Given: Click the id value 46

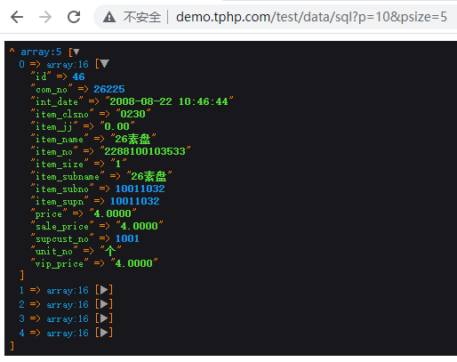Looking at the screenshot, I should coord(78,76).
